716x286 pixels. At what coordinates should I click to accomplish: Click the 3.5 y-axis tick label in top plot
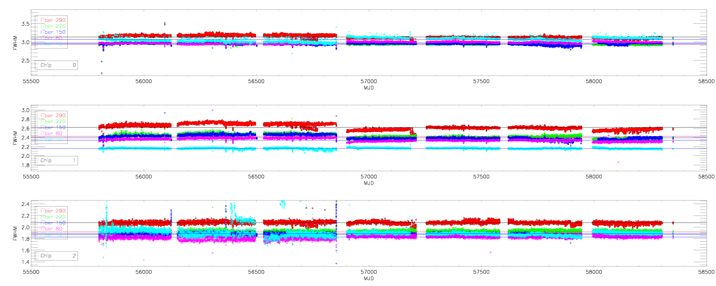pyautogui.click(x=25, y=23)
